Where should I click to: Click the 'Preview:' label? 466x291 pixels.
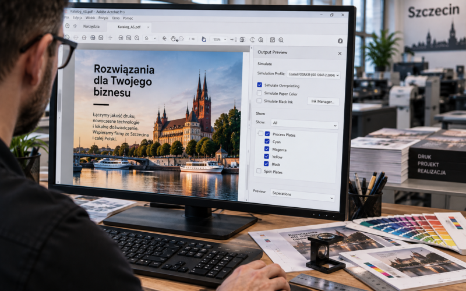click(259, 191)
